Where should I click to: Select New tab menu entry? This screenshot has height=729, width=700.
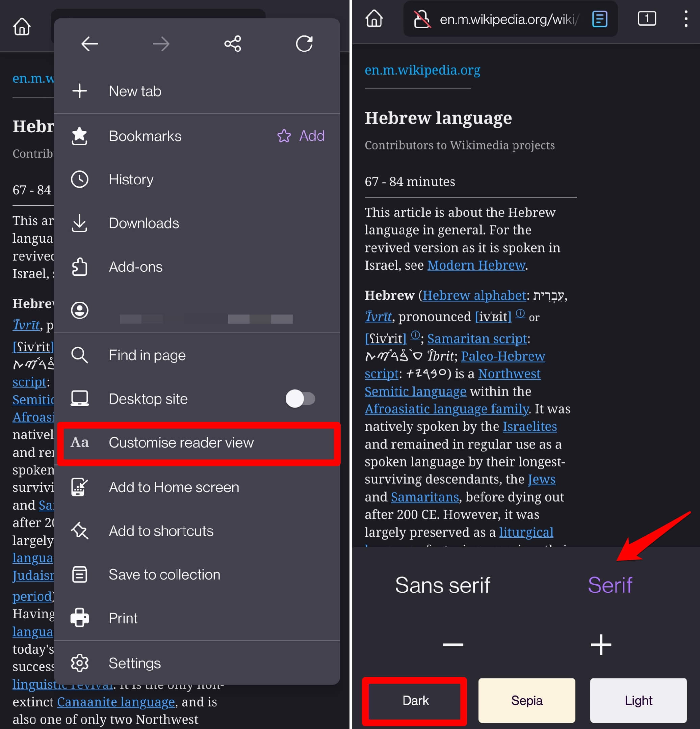197,91
